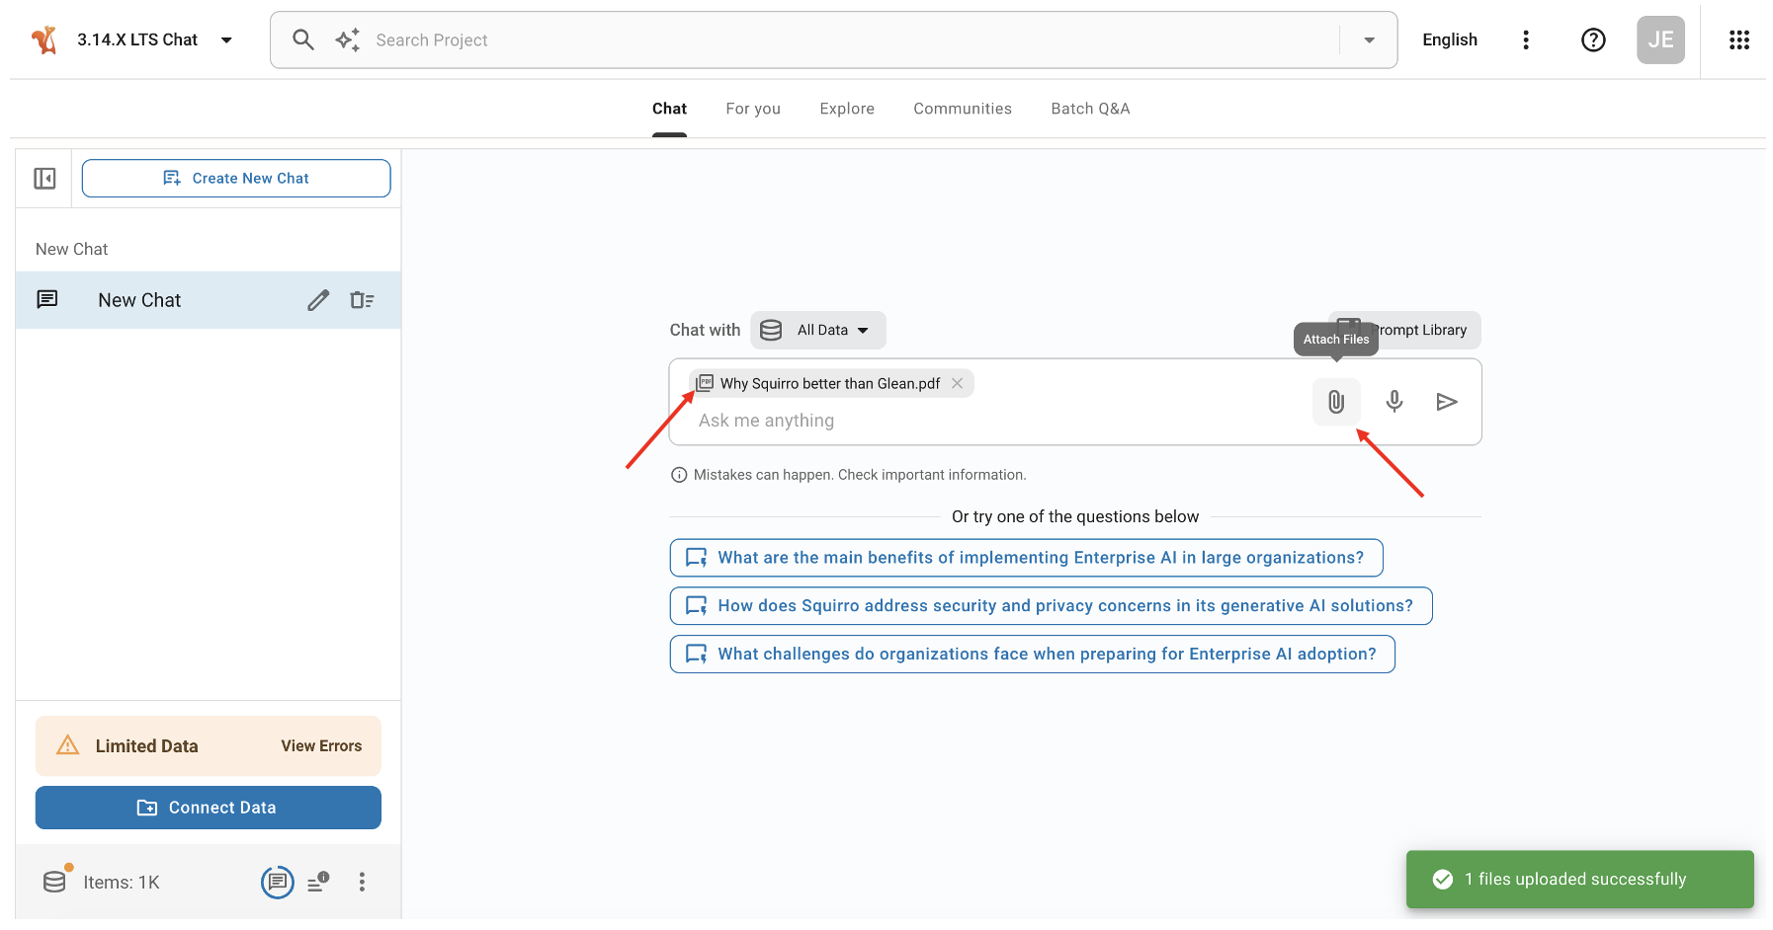
Task: Open the top bar three-dot menu
Action: [1525, 39]
